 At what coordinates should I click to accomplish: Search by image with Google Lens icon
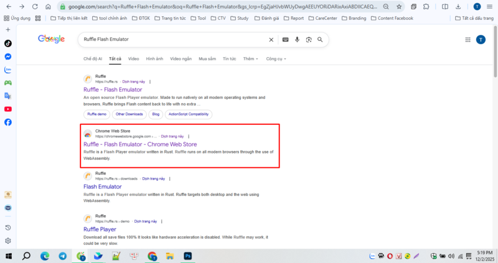click(308, 40)
